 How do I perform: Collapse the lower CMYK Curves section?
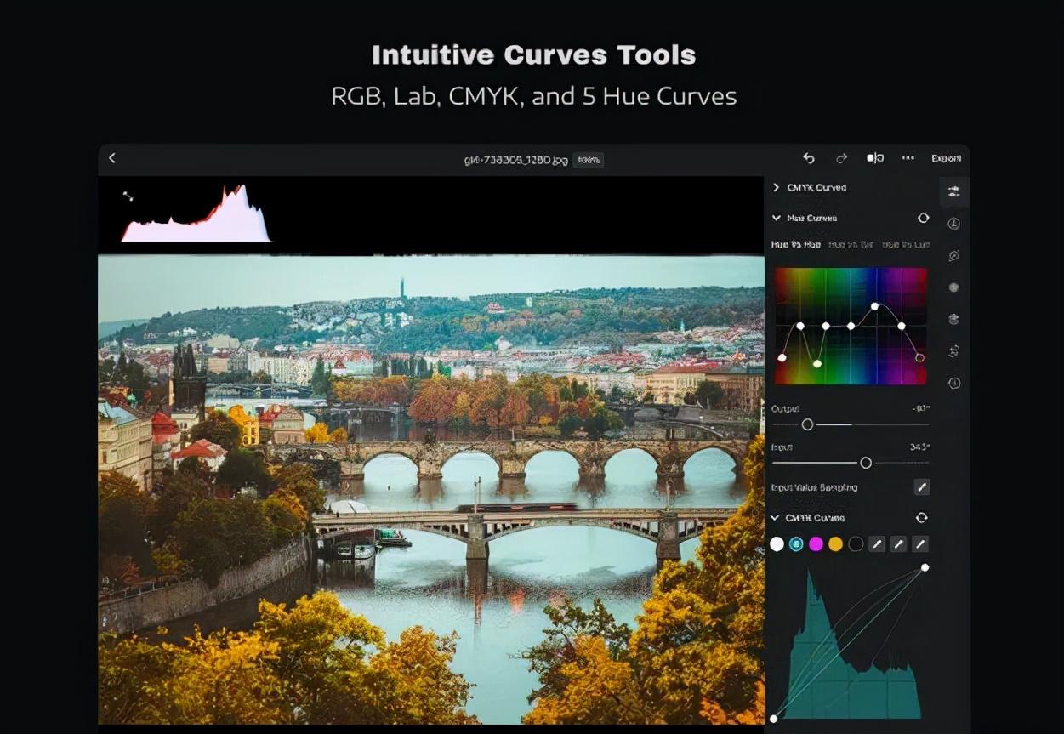pos(775,518)
